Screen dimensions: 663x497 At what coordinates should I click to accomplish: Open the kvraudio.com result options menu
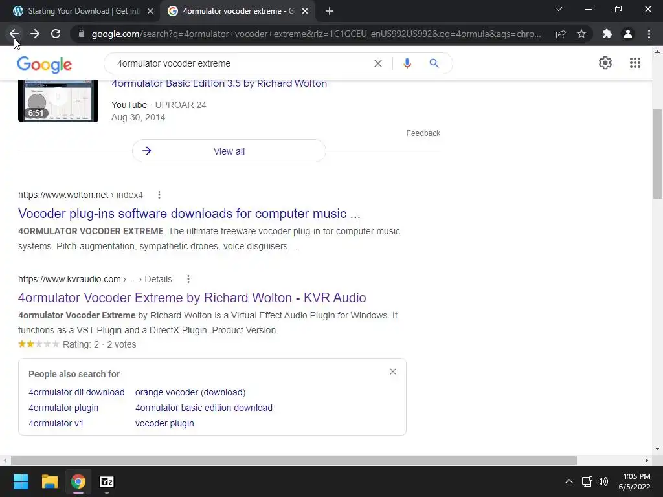point(188,279)
